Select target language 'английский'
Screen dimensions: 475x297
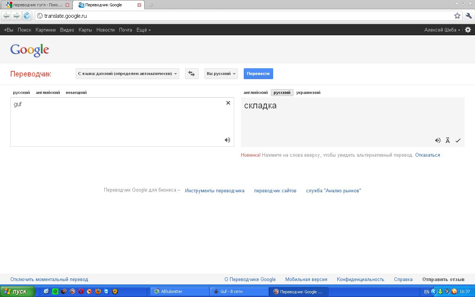tap(256, 92)
